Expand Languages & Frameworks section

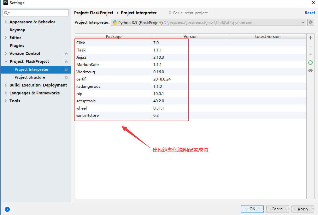[x=6, y=93]
